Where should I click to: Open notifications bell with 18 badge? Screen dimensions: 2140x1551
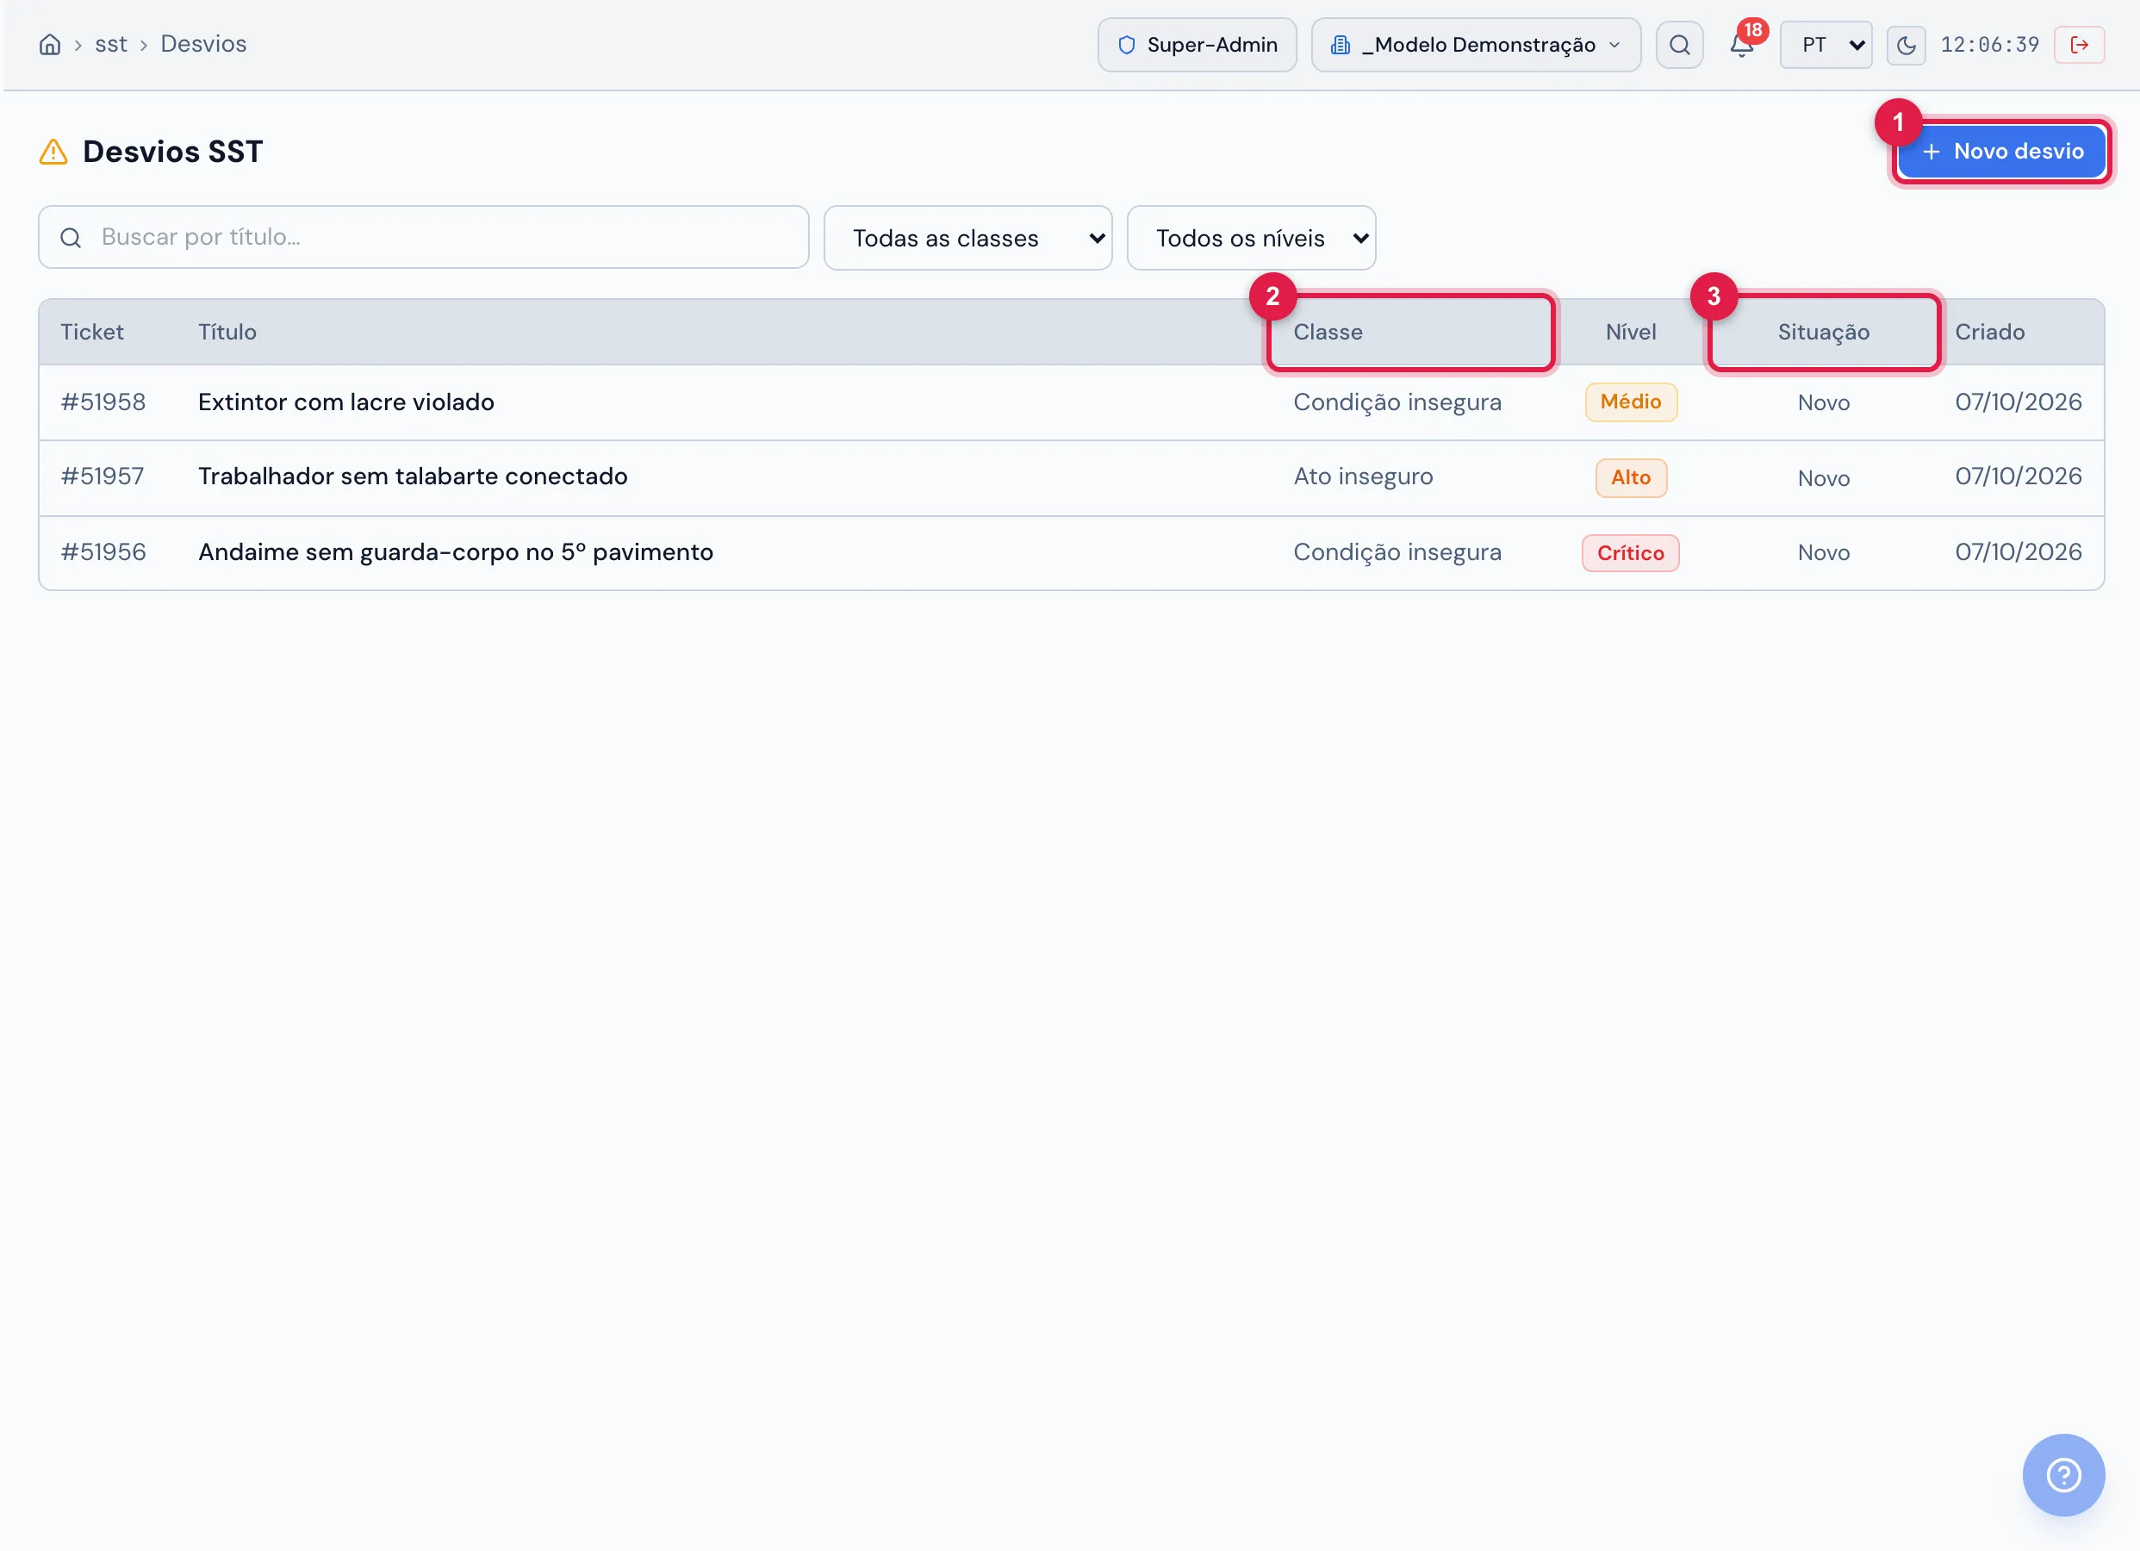pos(1742,44)
